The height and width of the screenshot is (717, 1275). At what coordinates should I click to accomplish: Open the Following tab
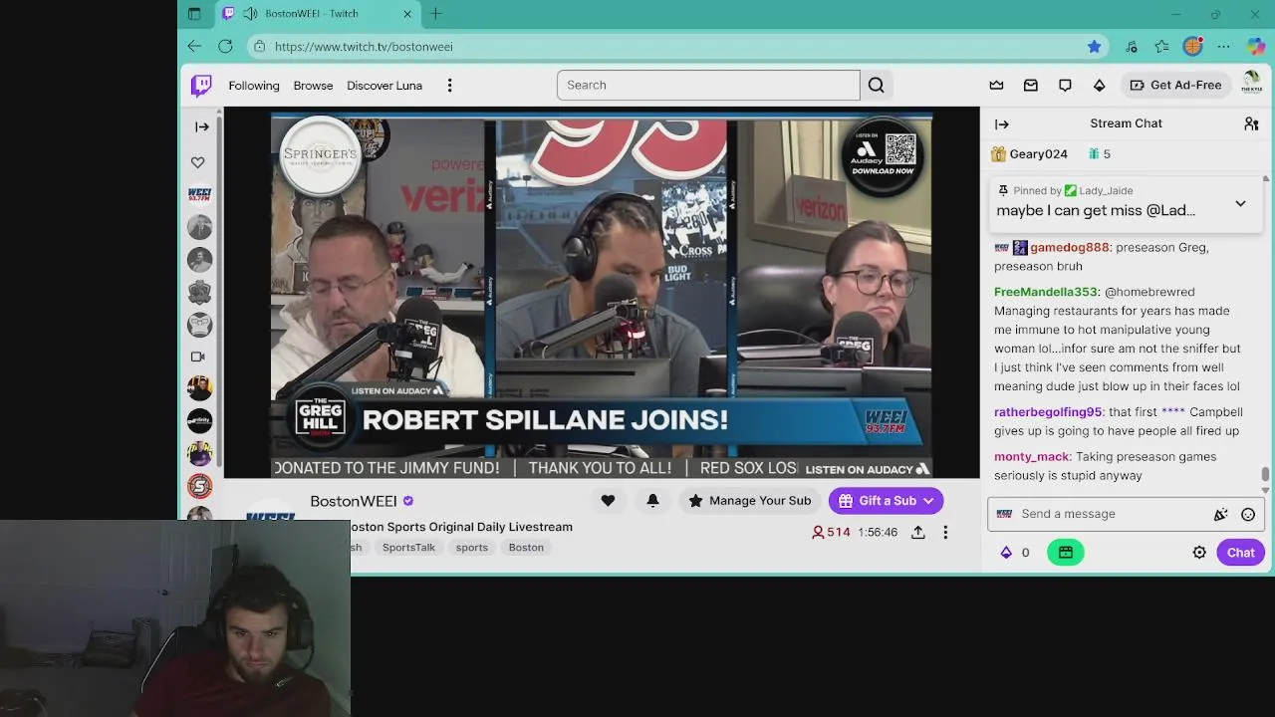tap(254, 86)
